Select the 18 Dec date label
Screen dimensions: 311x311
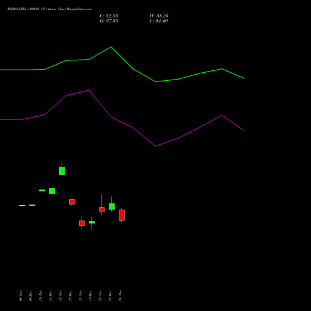[x=80, y=296]
